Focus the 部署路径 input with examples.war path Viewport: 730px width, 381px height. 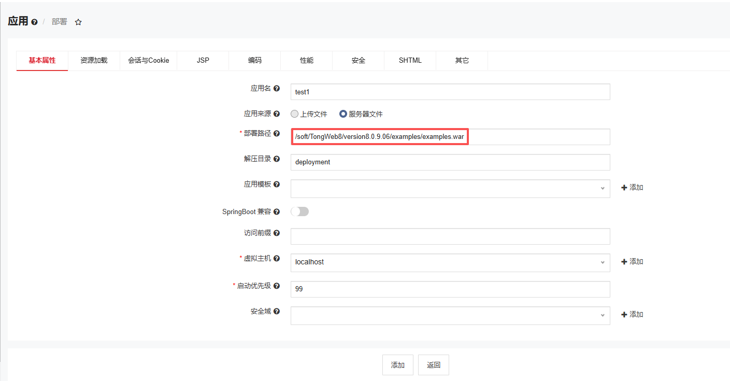(450, 137)
